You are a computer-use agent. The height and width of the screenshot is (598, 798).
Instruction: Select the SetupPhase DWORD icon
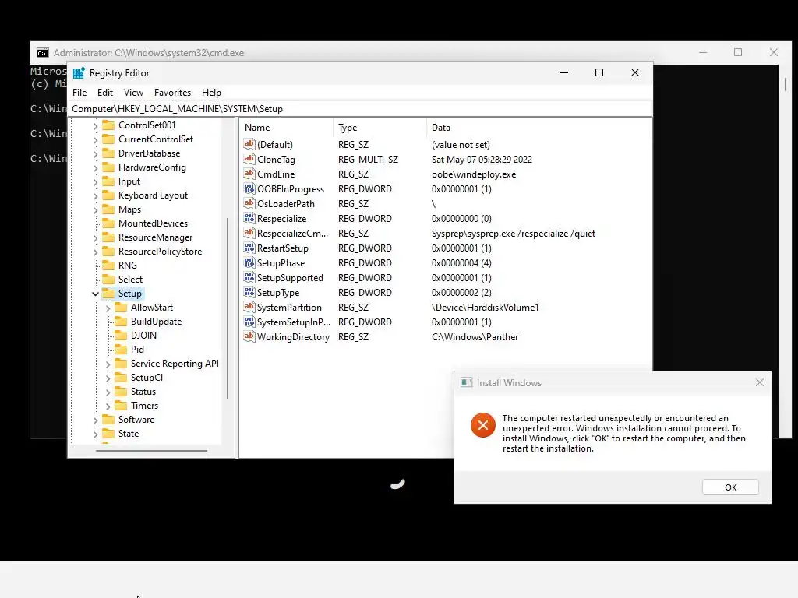point(249,262)
